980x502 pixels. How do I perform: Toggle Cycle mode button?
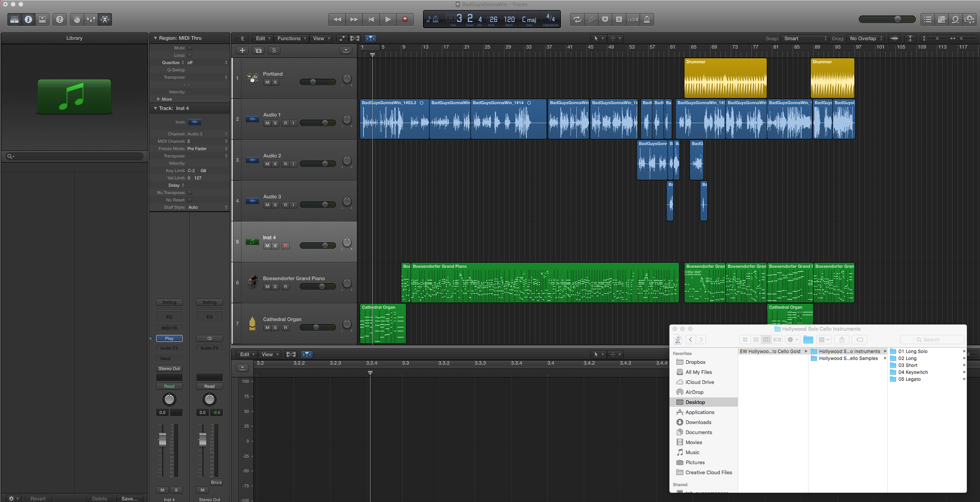point(577,19)
